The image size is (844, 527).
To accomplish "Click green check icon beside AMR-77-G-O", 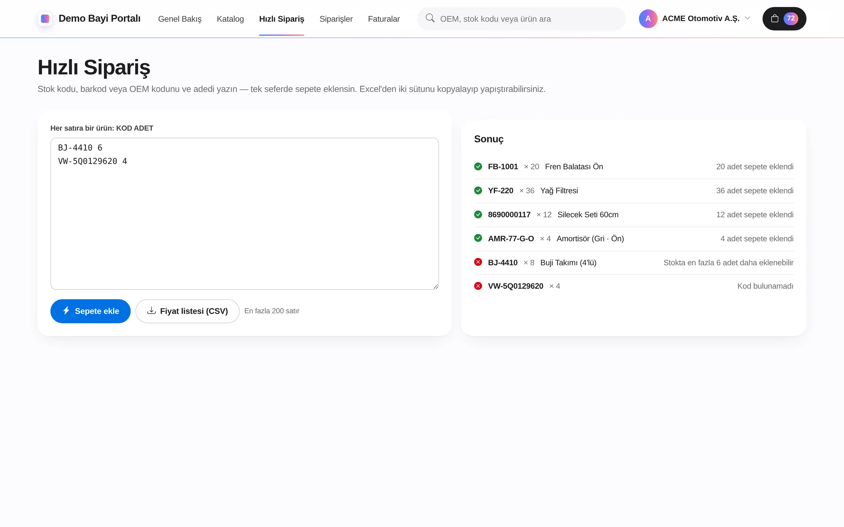I will [478, 238].
